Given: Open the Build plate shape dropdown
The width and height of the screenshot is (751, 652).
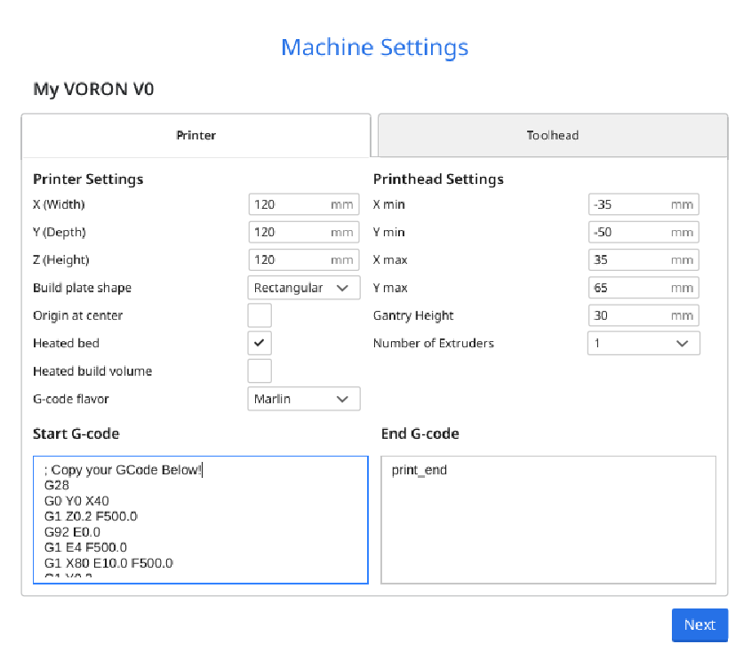Looking at the screenshot, I should pos(303,288).
